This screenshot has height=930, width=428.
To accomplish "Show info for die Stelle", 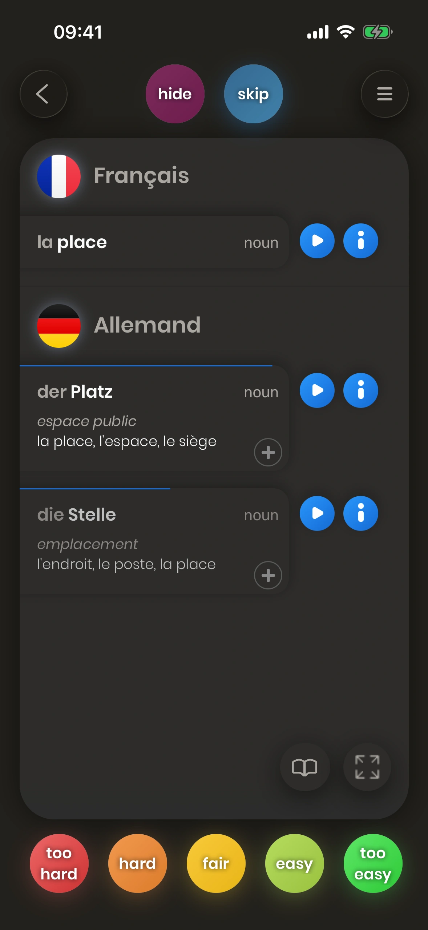I will click(x=360, y=513).
